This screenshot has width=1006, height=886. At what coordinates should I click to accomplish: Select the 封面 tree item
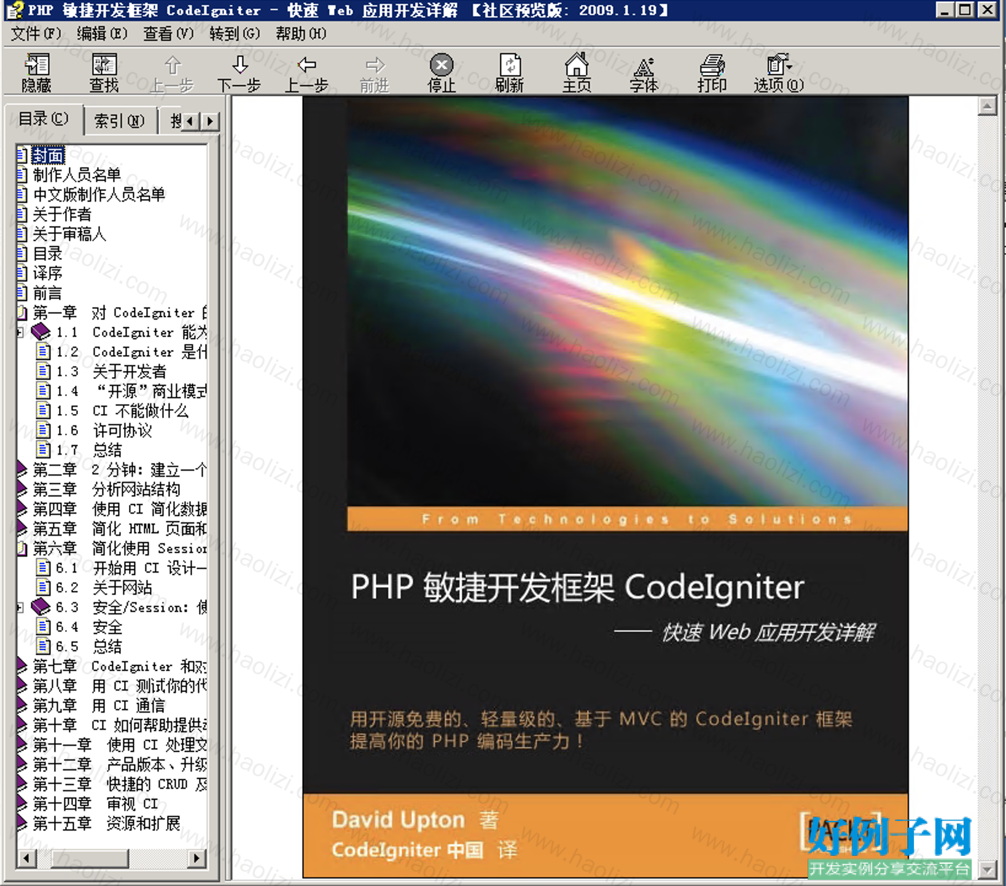[48, 155]
